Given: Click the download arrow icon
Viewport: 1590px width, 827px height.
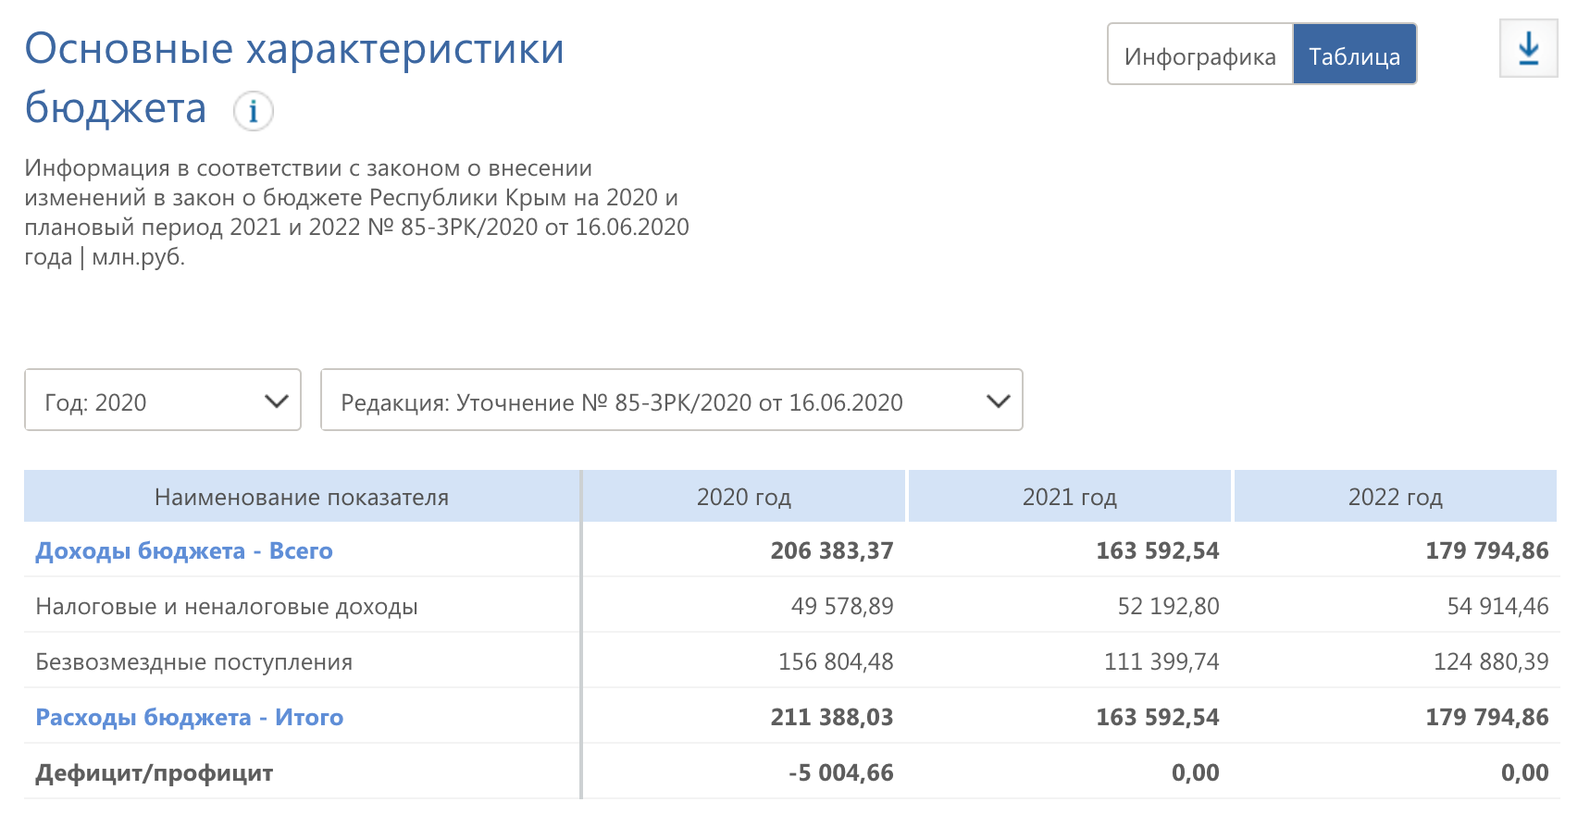Looking at the screenshot, I should coord(1528,49).
